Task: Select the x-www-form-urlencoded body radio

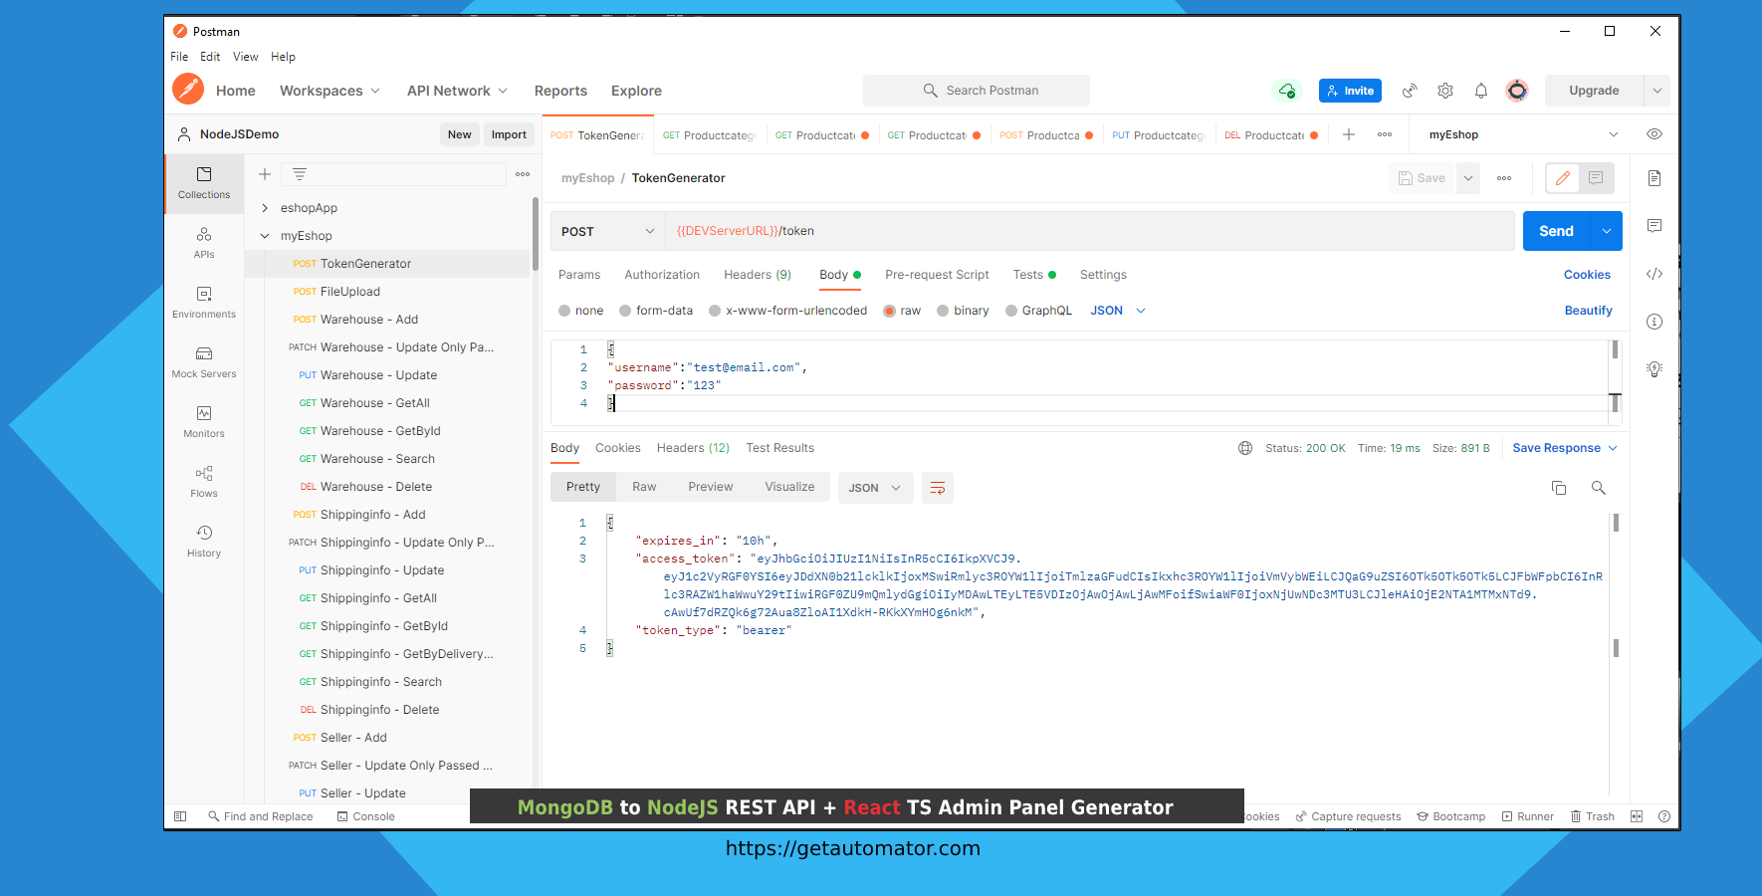Action: point(715,311)
